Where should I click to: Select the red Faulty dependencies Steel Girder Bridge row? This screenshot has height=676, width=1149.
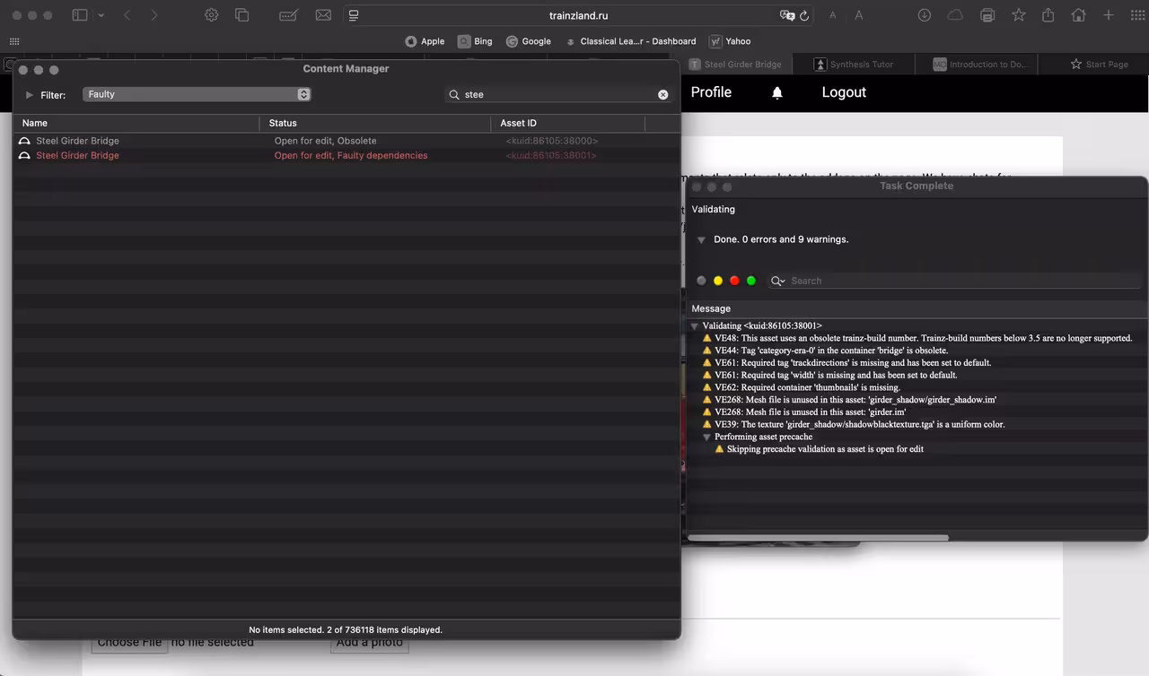[x=346, y=155]
